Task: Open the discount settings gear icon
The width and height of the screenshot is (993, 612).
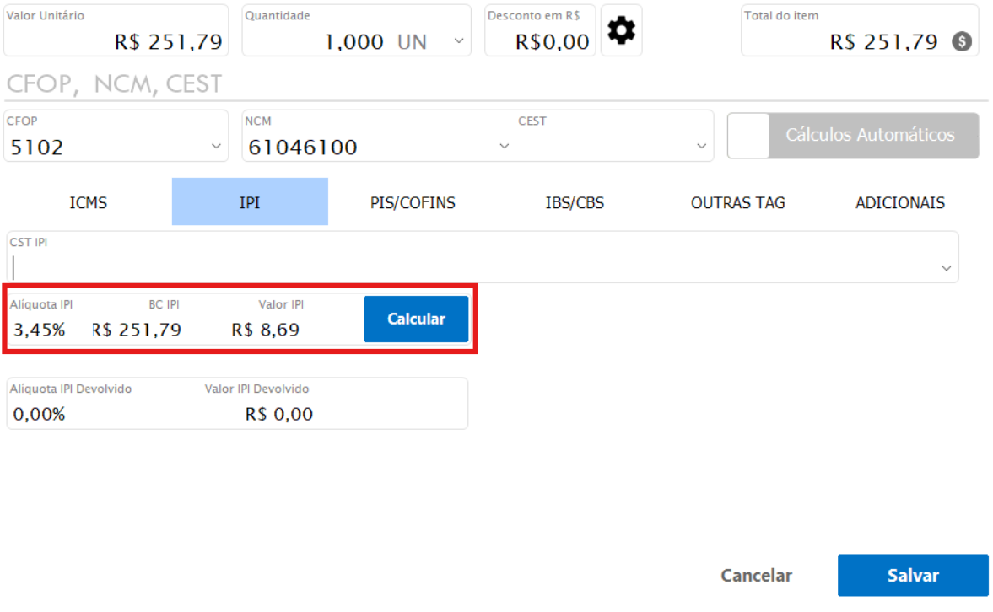Action: tap(622, 31)
